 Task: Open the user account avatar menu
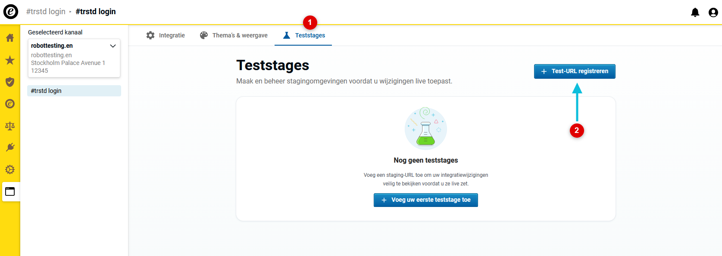point(713,12)
